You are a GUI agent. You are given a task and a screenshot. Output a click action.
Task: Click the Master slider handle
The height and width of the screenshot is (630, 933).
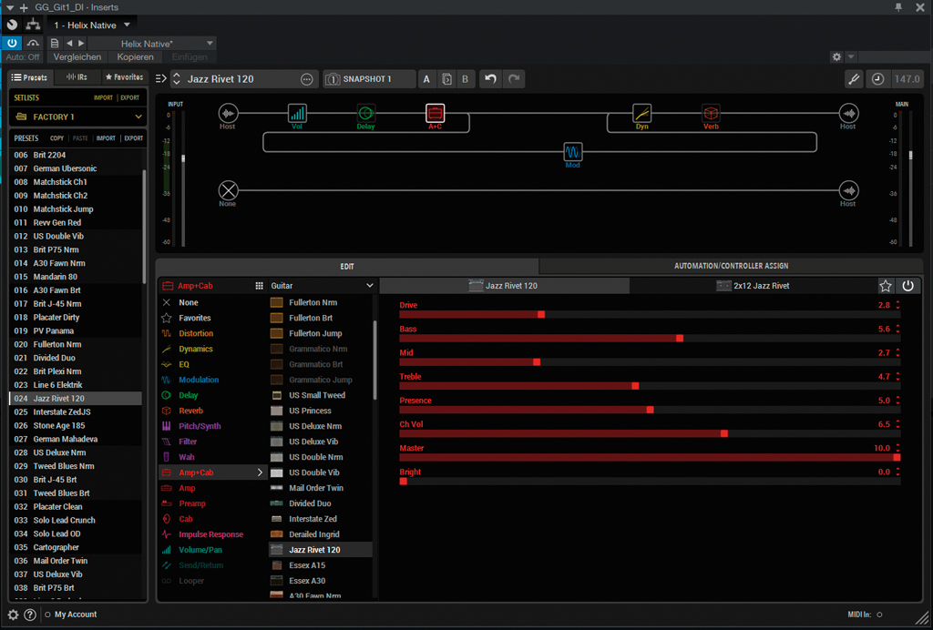[897, 457]
